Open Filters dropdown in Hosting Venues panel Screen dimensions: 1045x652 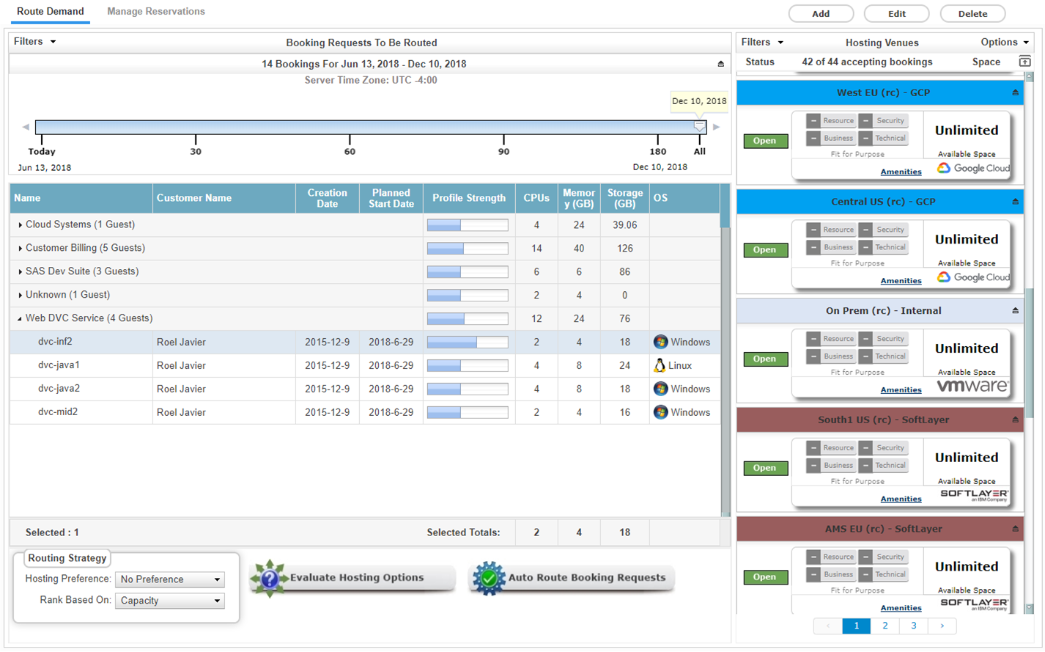pos(762,43)
